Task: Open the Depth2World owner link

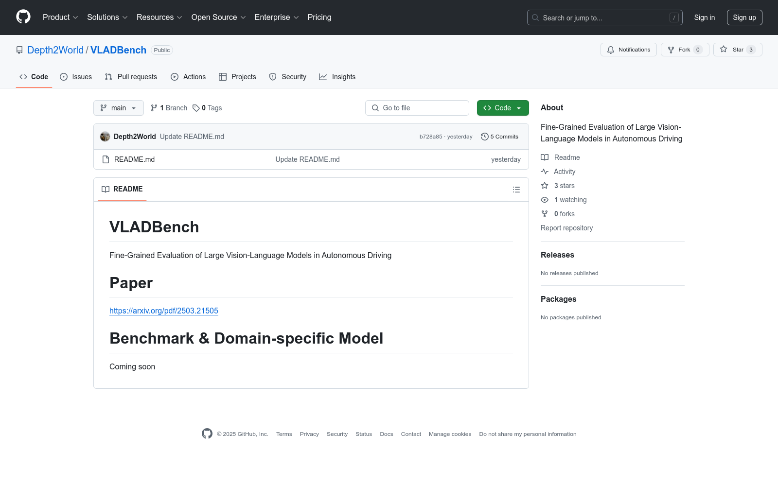Action: tap(55, 50)
